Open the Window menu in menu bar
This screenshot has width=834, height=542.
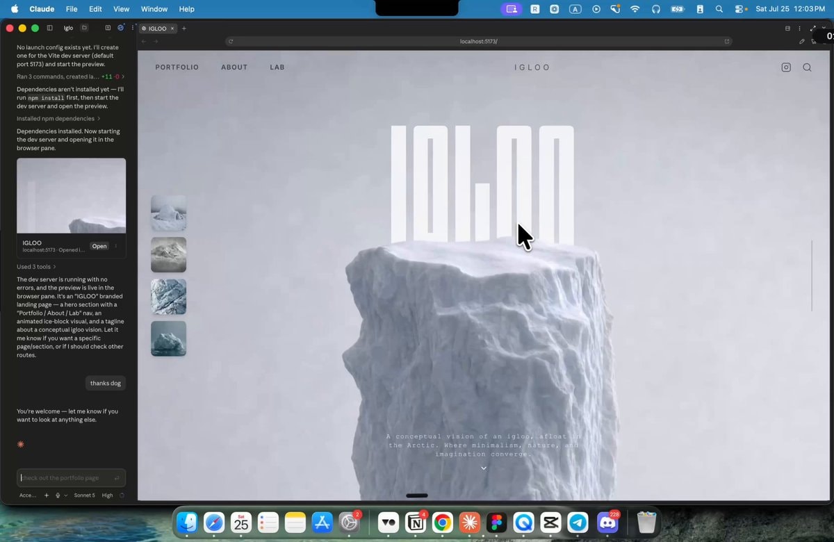click(154, 9)
